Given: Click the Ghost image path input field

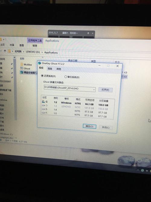Looking at the screenshot, I should [68, 88].
